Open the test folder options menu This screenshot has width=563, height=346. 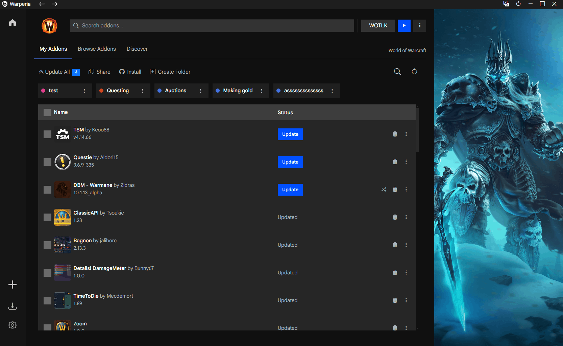[x=84, y=91]
